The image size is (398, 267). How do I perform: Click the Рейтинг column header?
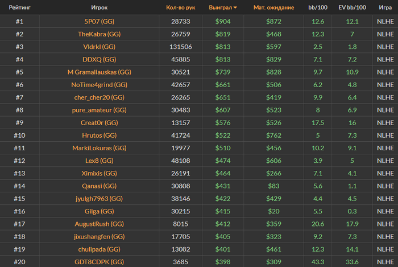(19, 8)
